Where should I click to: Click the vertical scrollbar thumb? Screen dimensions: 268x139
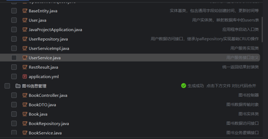(263, 30)
